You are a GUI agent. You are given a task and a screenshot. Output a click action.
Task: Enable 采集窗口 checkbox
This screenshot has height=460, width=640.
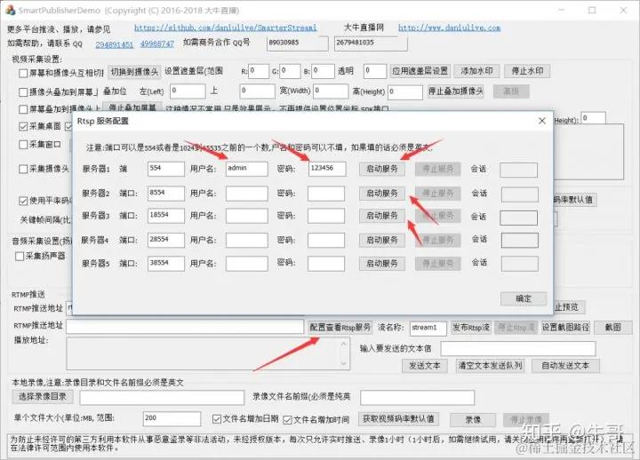click(x=23, y=145)
